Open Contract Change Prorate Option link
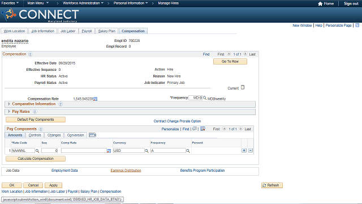Viewport: 362px width, 204px height. tap(177, 121)
